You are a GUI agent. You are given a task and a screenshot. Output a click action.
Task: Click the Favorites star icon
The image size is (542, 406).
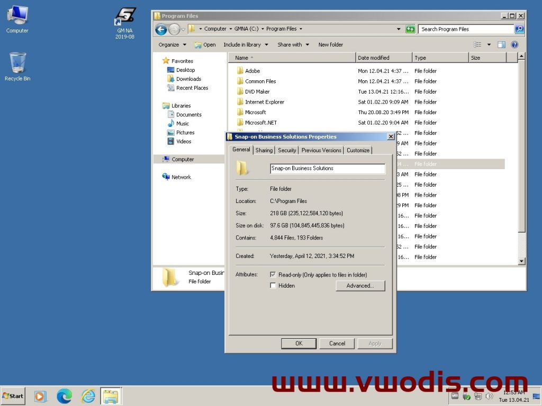(166, 61)
